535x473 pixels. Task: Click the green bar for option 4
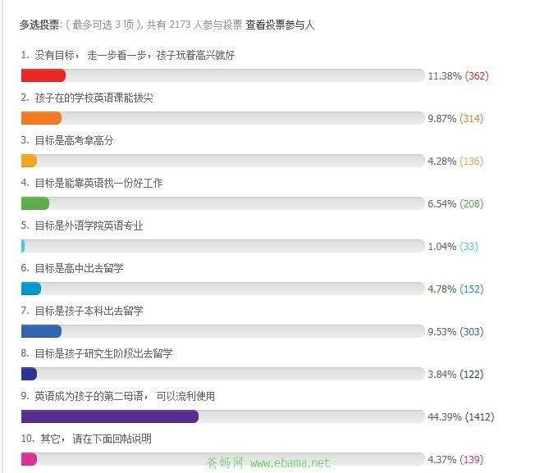(35, 203)
